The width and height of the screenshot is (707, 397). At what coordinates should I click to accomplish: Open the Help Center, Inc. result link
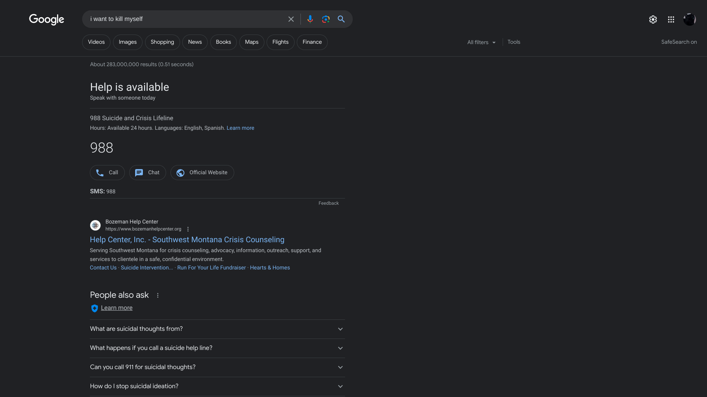click(187, 240)
